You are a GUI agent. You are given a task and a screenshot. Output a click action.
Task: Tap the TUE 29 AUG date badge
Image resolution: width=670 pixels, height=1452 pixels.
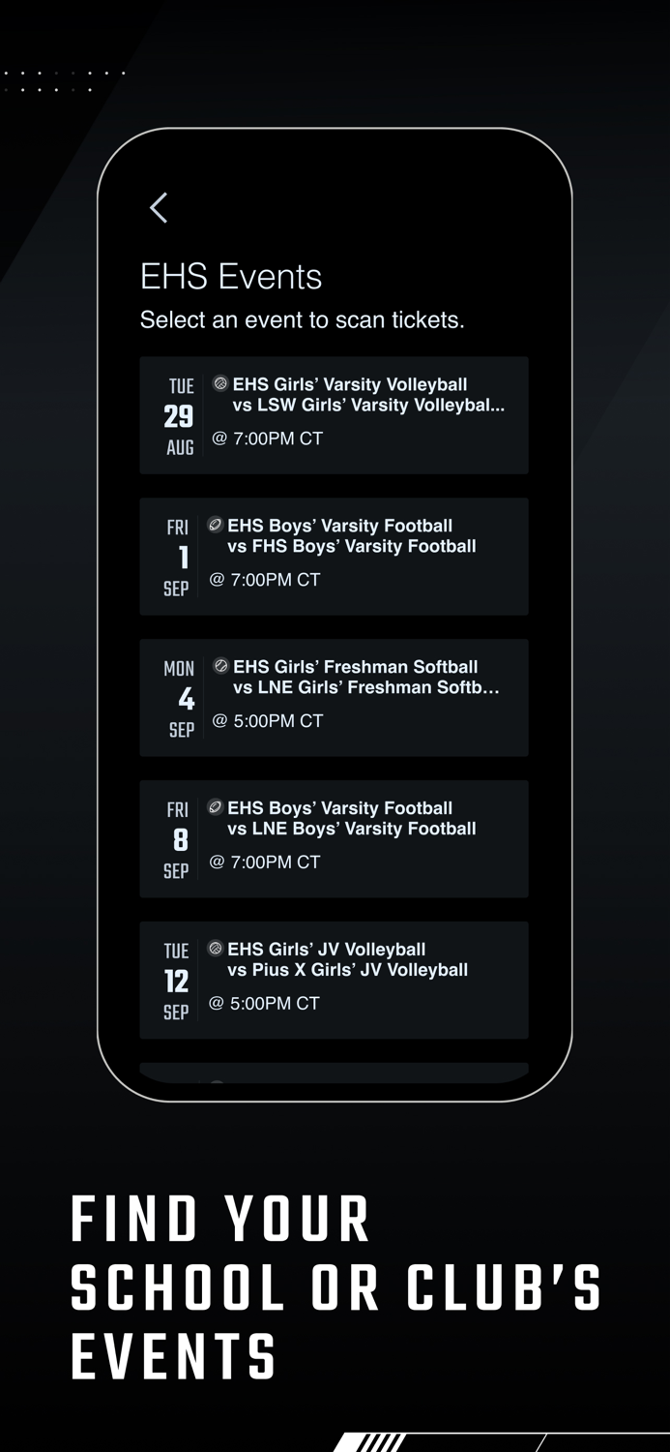tap(180, 414)
